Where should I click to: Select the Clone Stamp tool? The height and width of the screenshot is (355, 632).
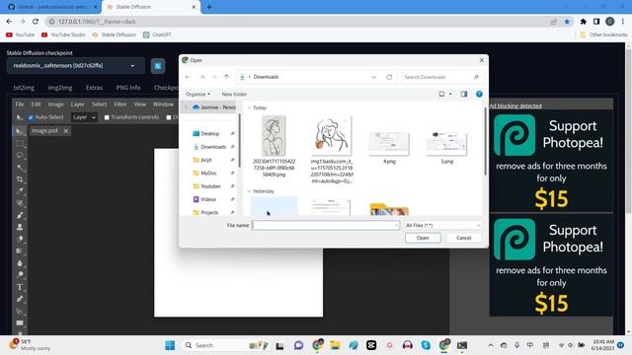20,227
